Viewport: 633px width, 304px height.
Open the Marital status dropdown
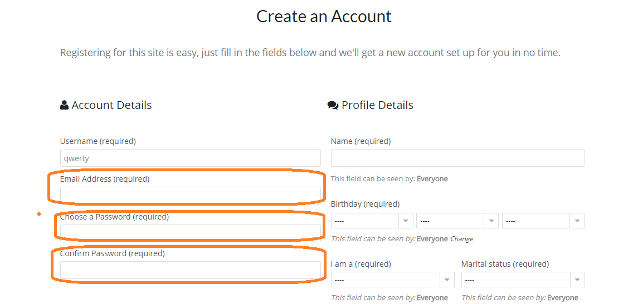tap(523, 280)
